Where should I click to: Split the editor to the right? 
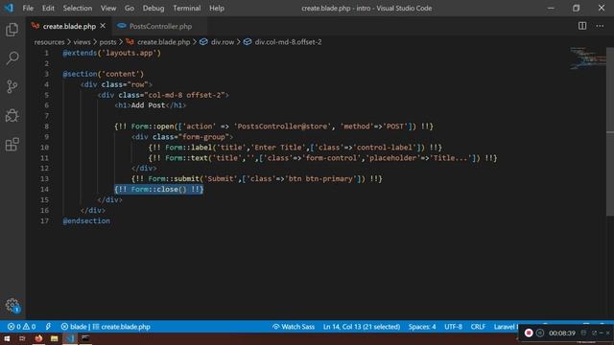pos(582,26)
